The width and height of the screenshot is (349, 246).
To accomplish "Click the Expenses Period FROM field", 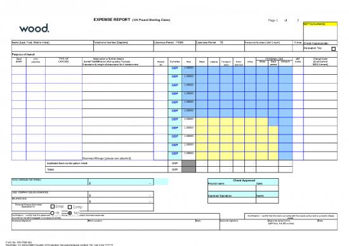I will click(174, 48).
